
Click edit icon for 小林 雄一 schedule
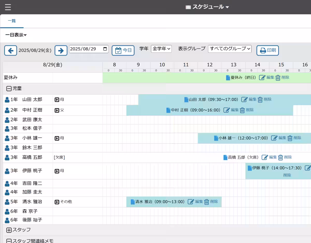274,138
